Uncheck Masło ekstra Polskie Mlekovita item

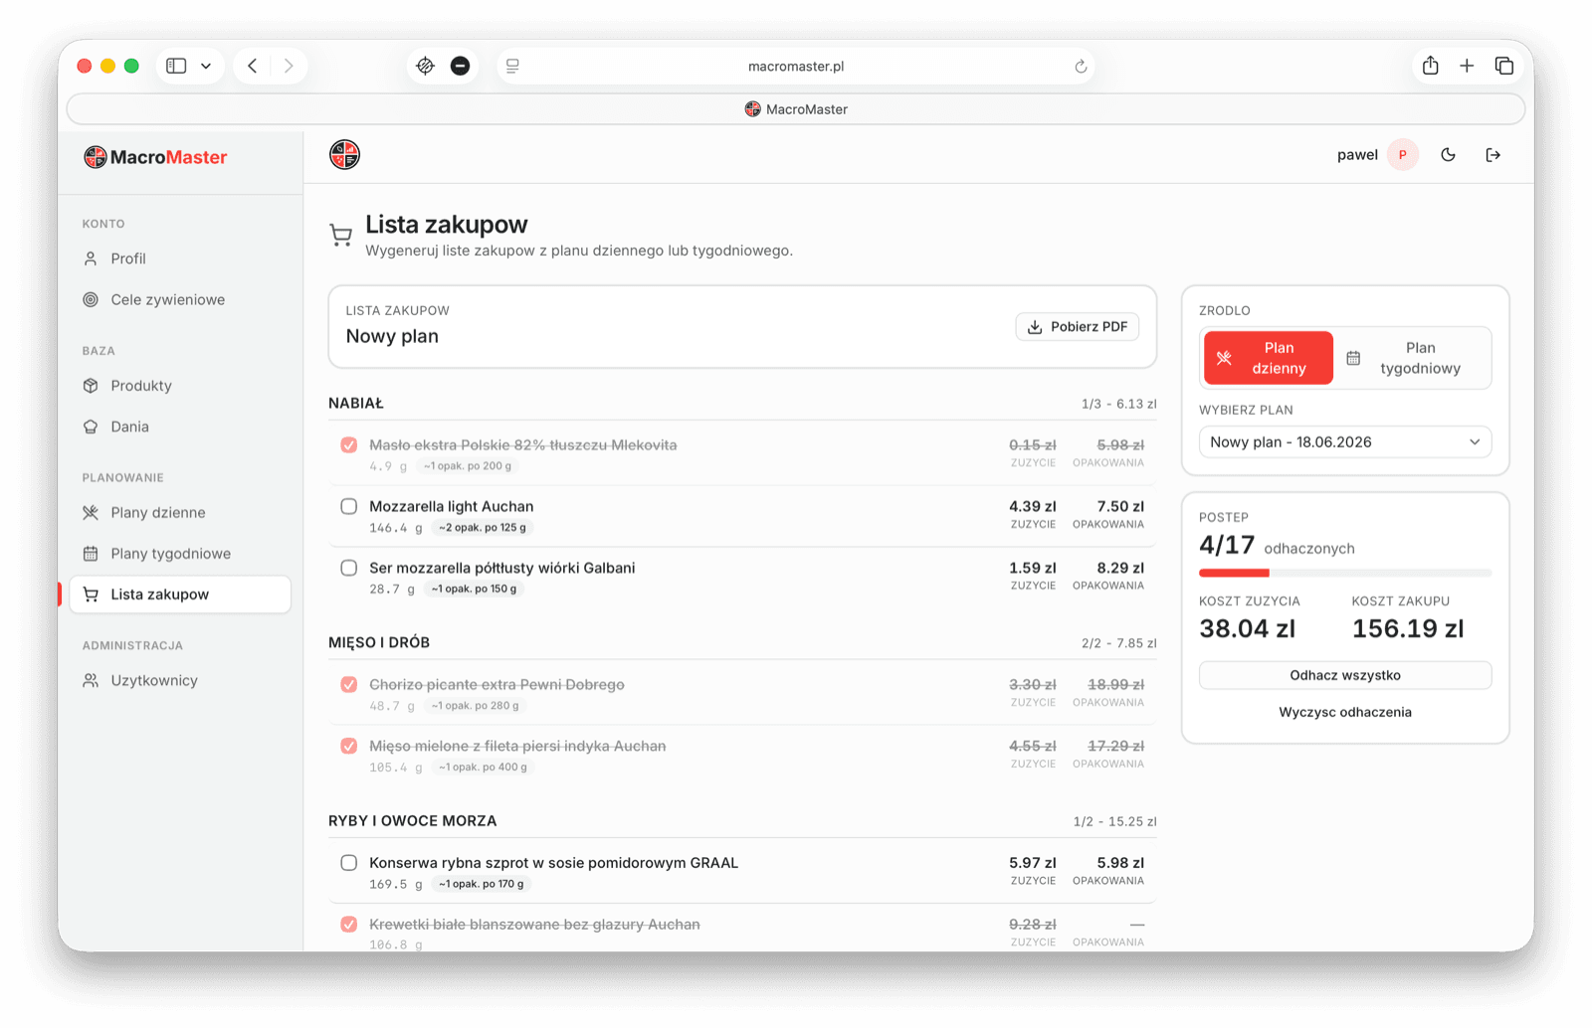coord(348,445)
